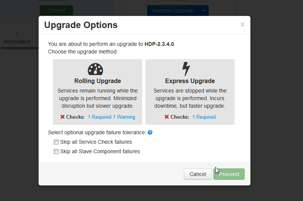Click the Express Upgrade "Services are stopped" description
Viewport: 303px width, 201px height.
(190, 98)
